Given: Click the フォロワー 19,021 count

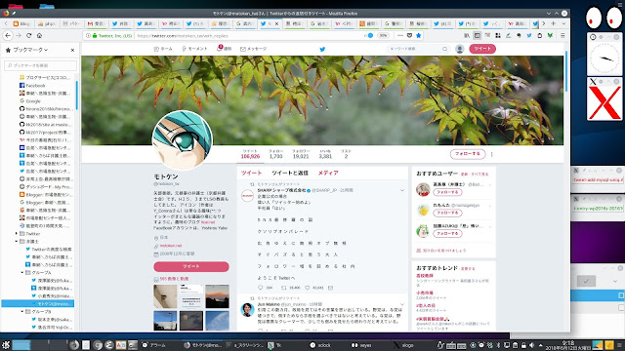Looking at the screenshot, I should (x=301, y=154).
